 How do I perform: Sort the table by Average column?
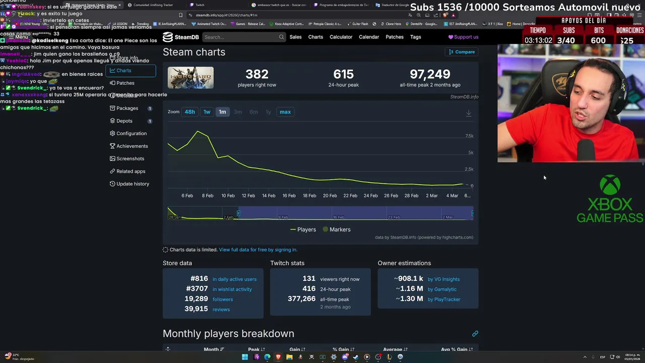pos(395,349)
